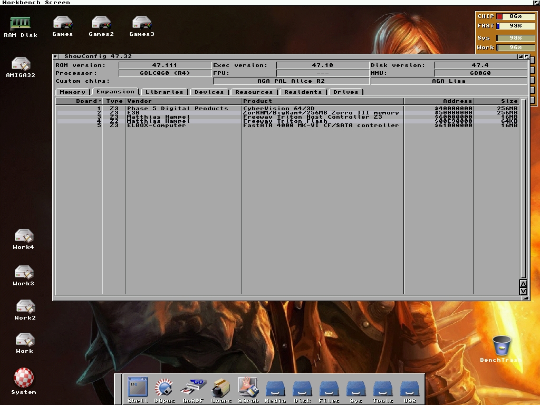The width and height of the screenshot is (540, 405).
Task: Switch to the Drives tab
Action: pos(346,92)
